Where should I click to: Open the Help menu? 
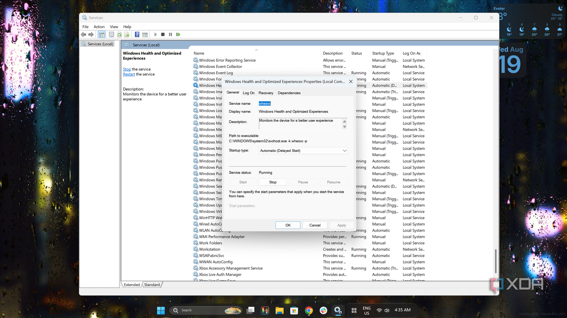[x=127, y=27]
